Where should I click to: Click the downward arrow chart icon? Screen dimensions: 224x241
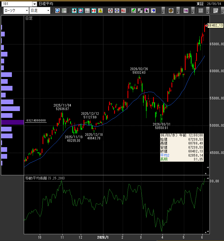click(x=74, y=11)
